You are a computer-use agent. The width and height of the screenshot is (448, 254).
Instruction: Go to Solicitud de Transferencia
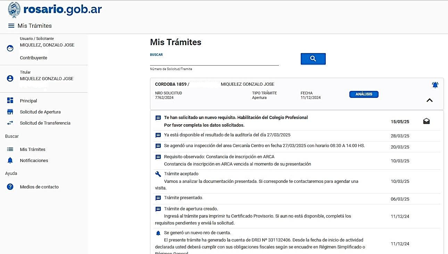click(45, 123)
